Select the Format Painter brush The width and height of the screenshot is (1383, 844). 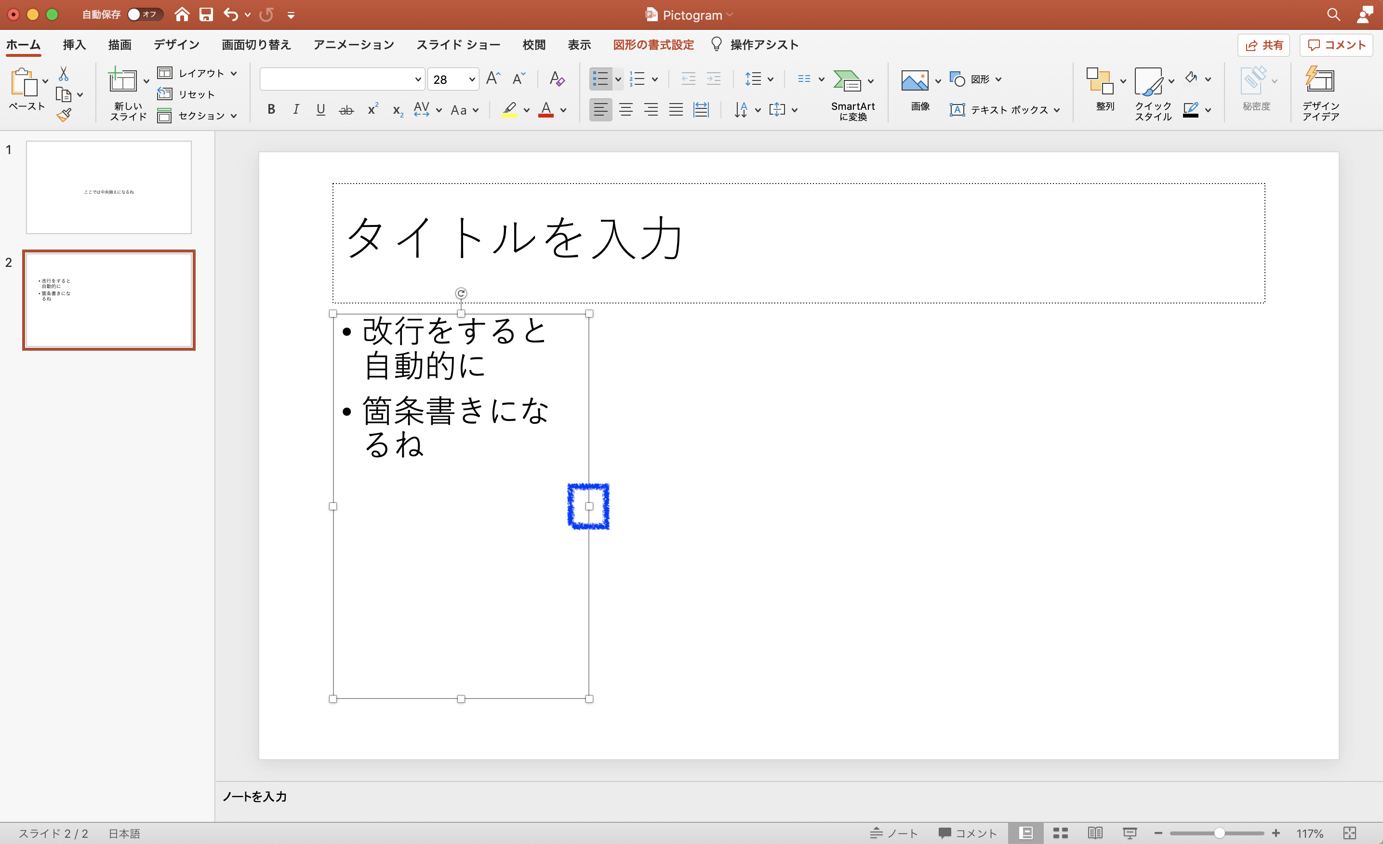point(64,115)
